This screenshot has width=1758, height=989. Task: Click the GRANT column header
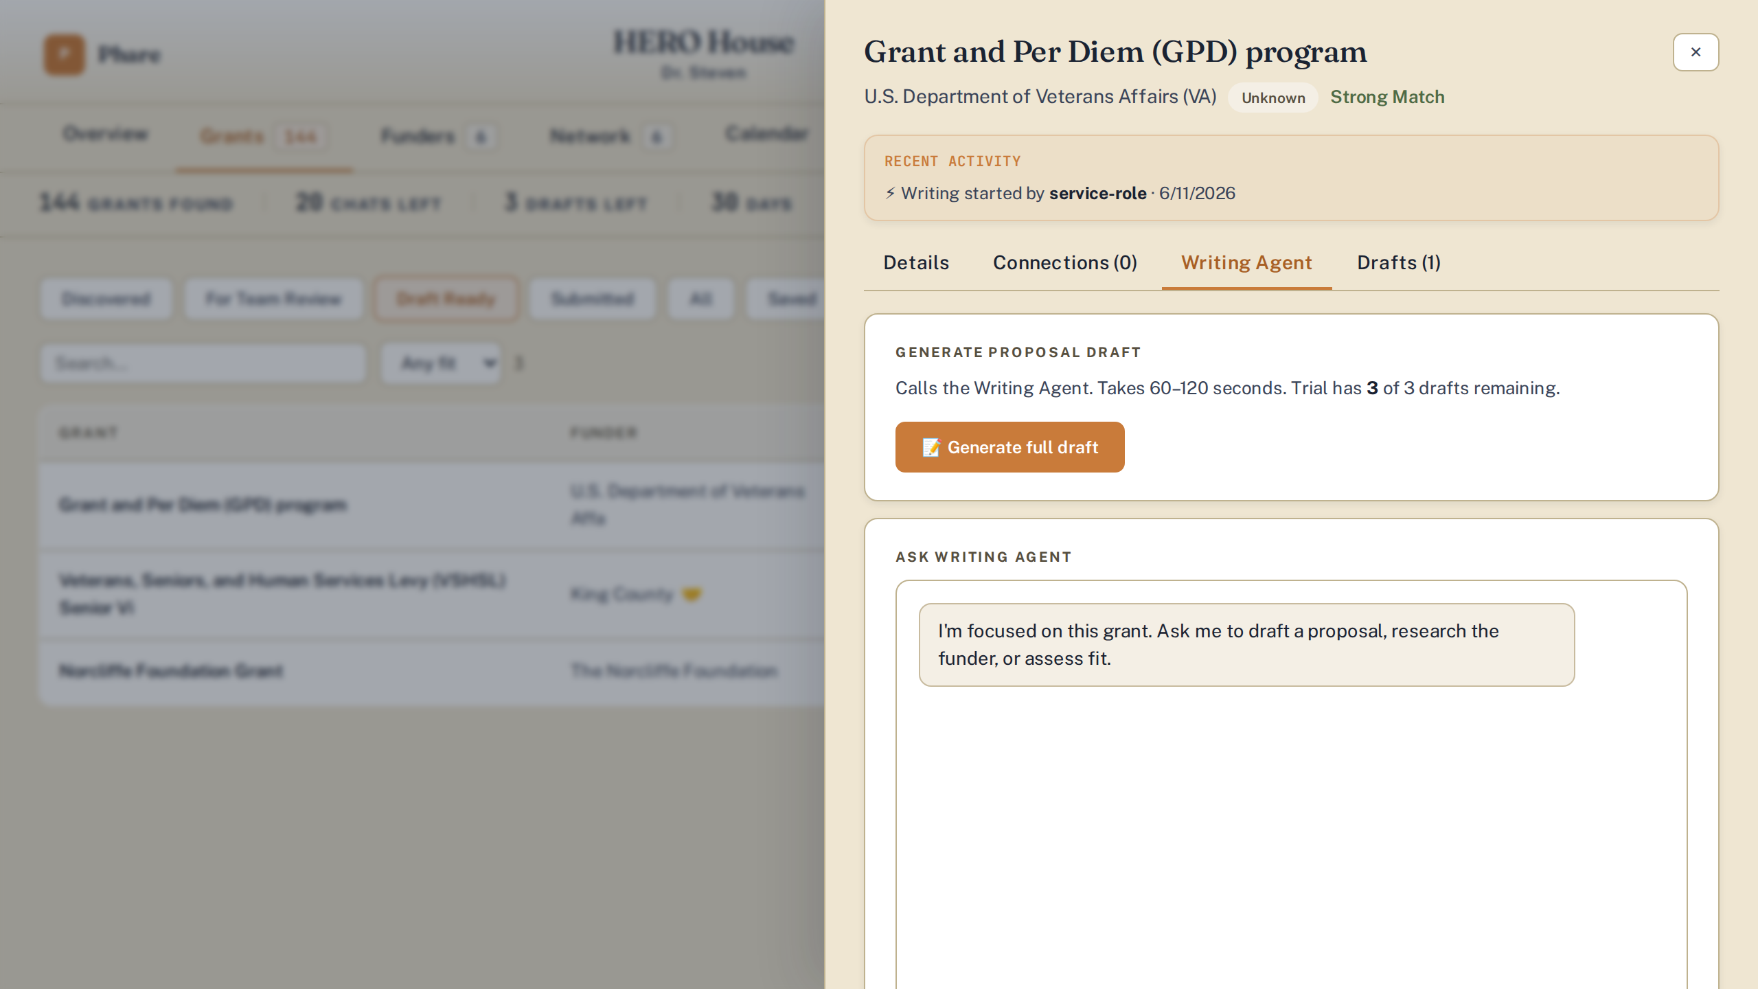tap(89, 433)
